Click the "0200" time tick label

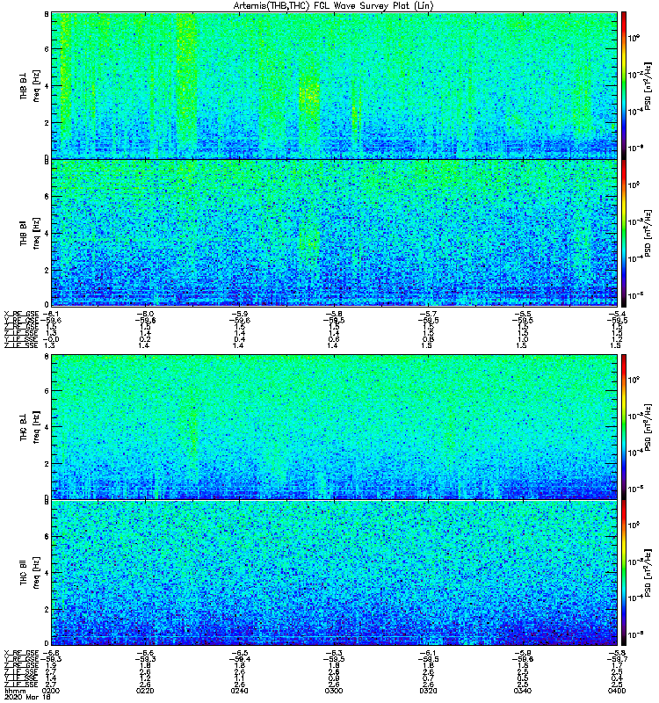point(51,691)
